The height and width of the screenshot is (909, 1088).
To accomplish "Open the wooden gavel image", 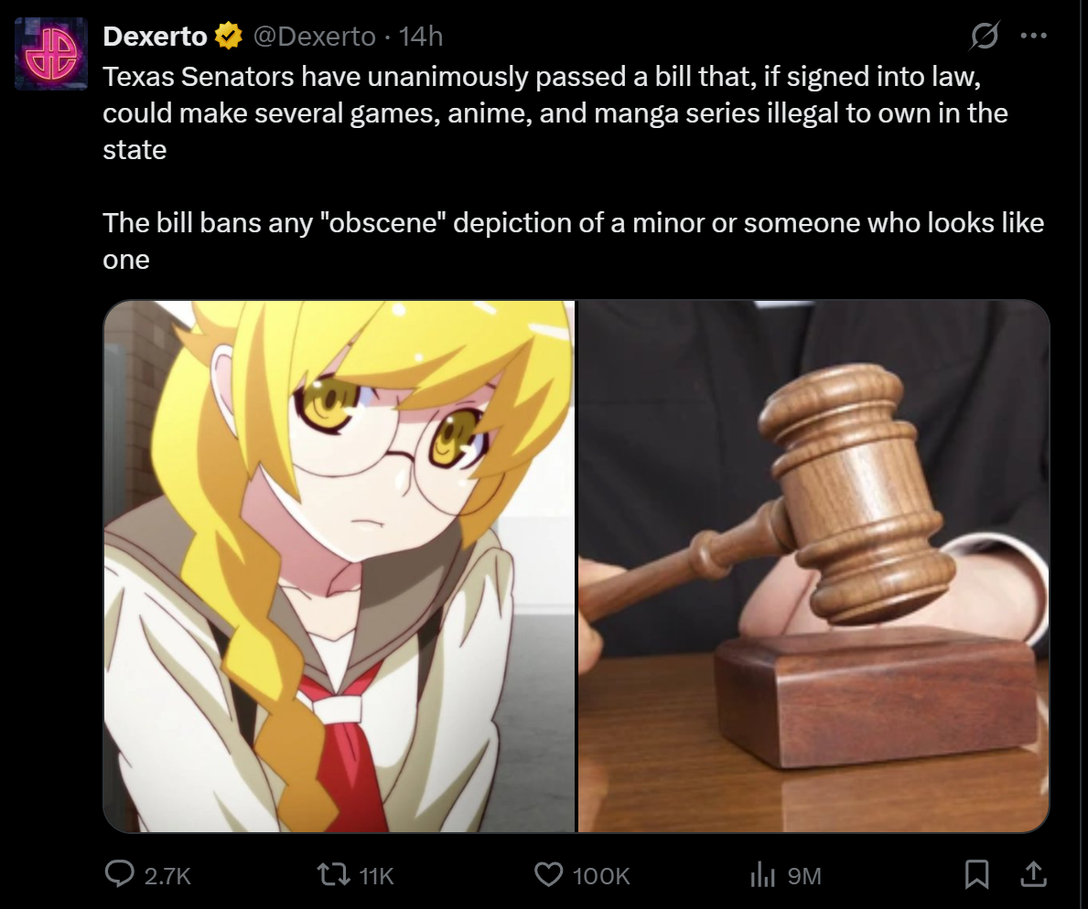I will (813, 566).
